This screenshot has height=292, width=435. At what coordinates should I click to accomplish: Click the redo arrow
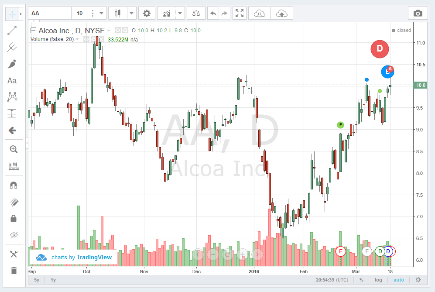(x=224, y=14)
